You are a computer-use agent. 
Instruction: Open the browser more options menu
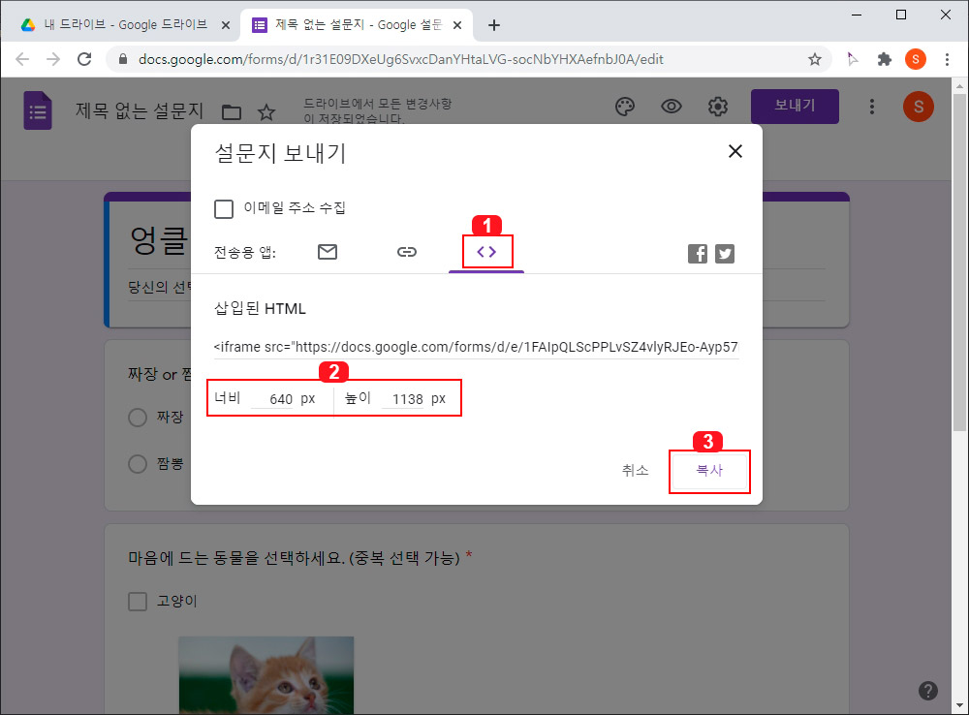point(948,59)
